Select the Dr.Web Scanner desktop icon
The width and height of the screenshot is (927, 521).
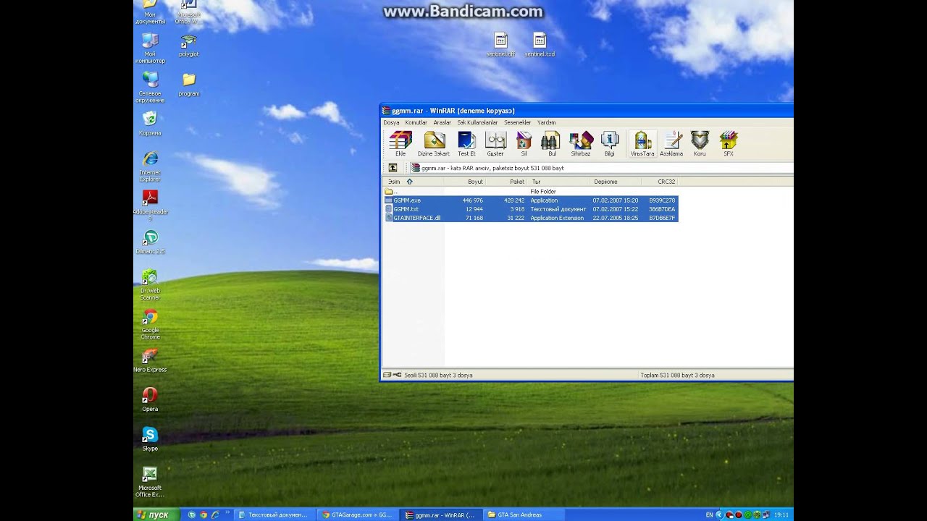point(150,285)
